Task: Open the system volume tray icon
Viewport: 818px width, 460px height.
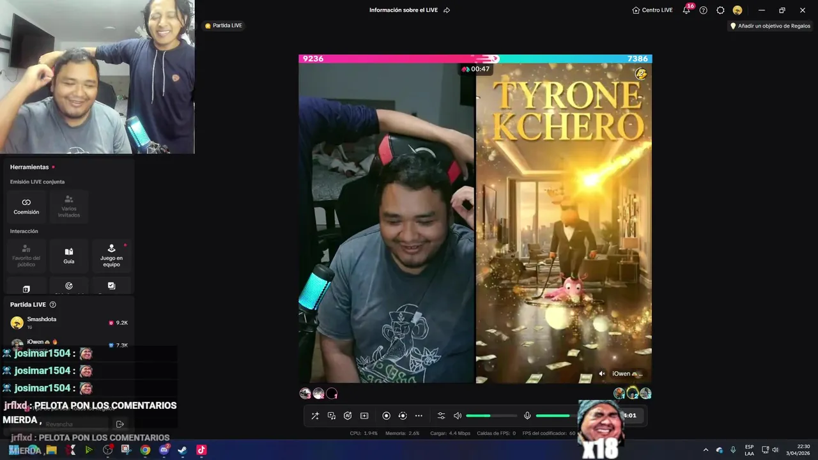Action: tap(775, 450)
